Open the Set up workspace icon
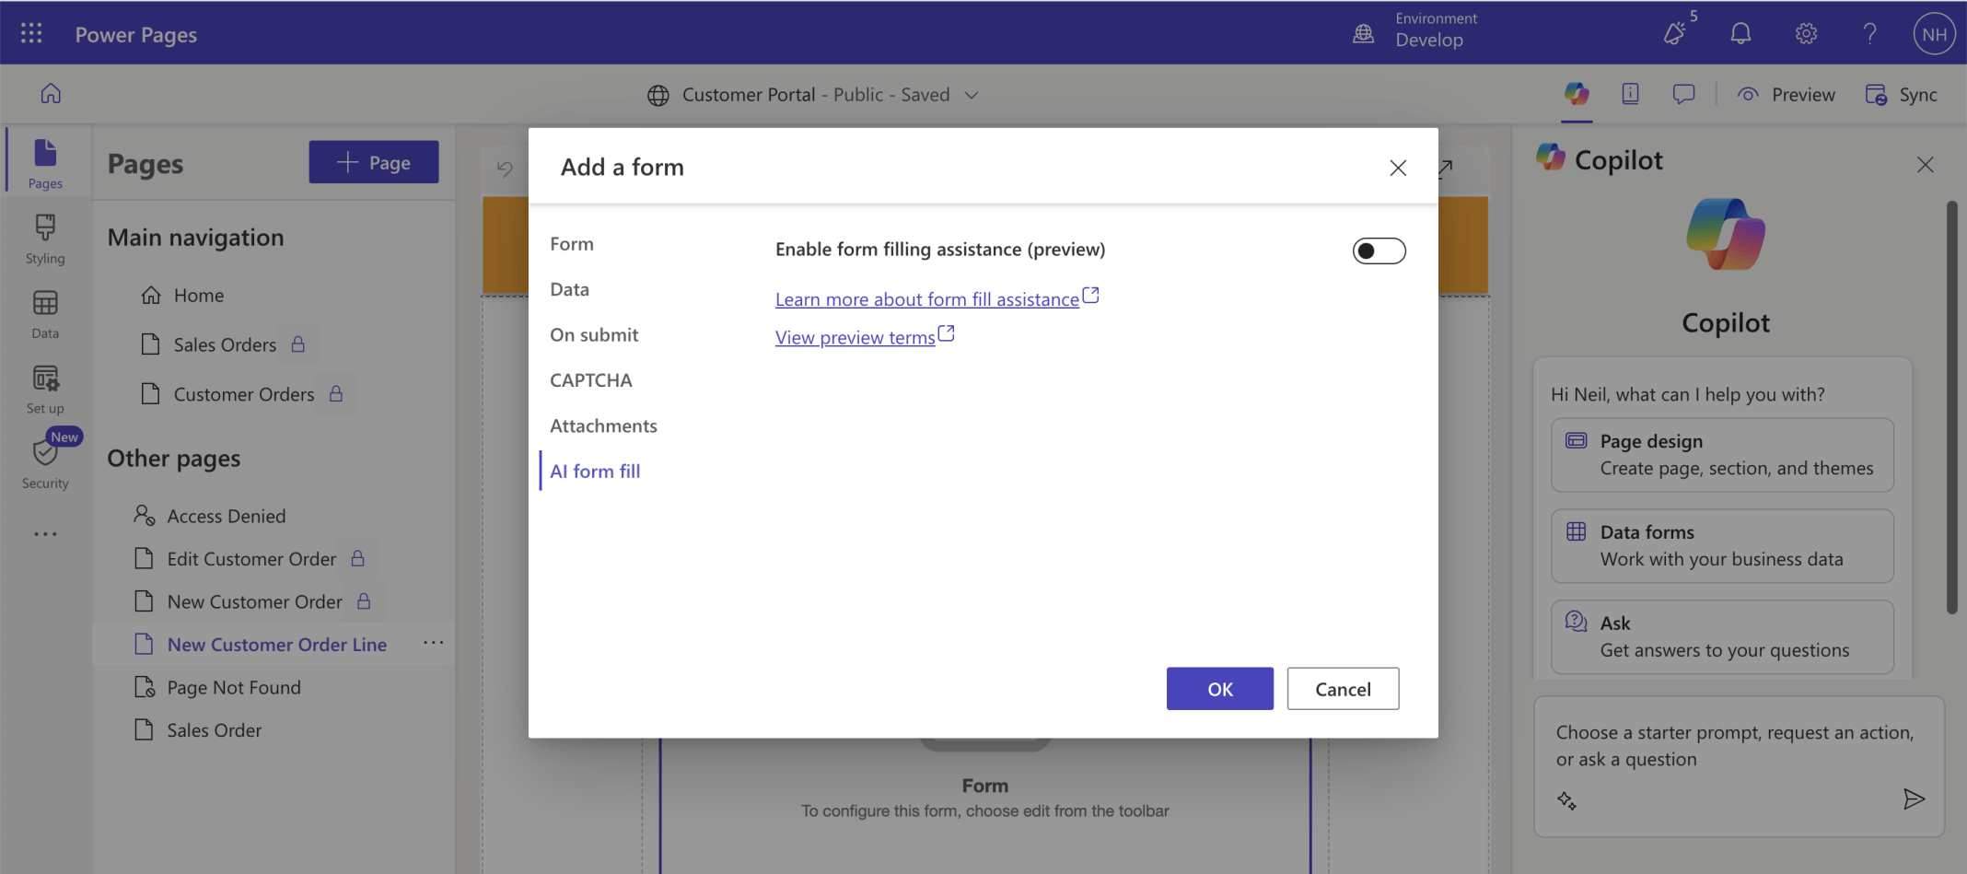 [x=45, y=390]
